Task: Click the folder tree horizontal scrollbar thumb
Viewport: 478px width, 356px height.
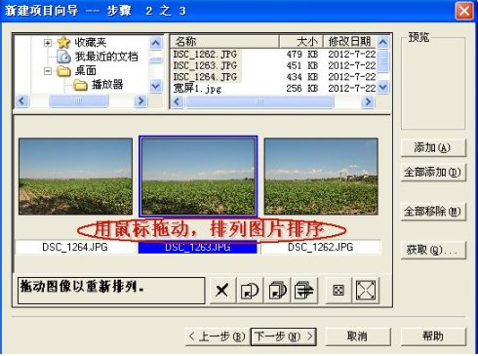Action: pos(78,101)
